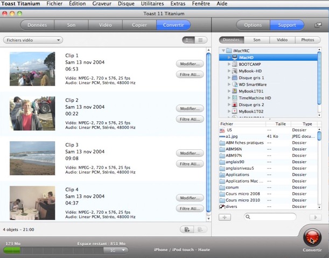Click the add file document icon
The height and width of the screenshot is (258, 329).
pyautogui.click(x=187, y=229)
